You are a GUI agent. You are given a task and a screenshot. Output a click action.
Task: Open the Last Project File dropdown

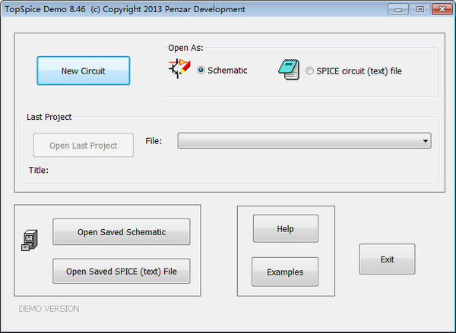[304, 141]
